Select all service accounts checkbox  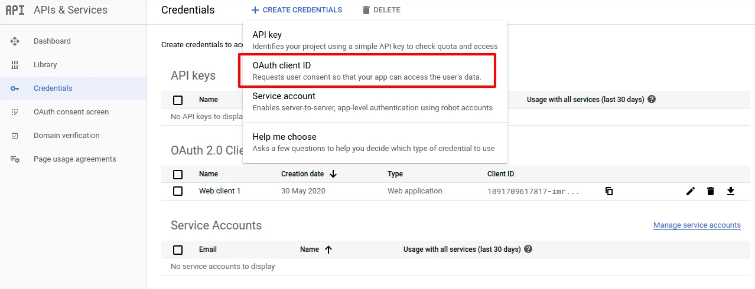pos(178,250)
